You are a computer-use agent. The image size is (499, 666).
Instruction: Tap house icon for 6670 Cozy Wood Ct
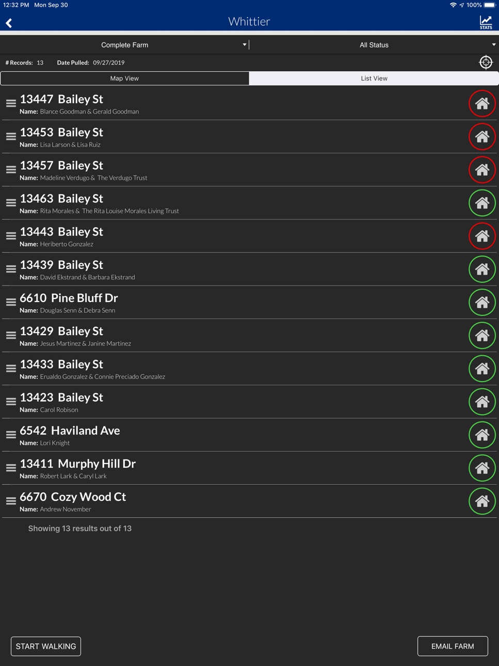click(x=482, y=501)
